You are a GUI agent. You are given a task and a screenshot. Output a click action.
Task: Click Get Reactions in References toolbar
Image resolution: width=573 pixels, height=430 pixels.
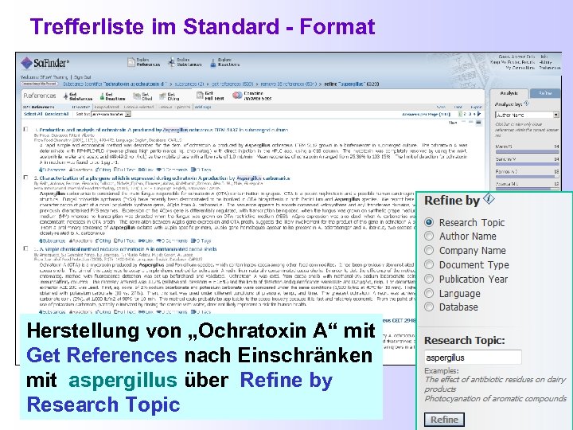(112, 96)
